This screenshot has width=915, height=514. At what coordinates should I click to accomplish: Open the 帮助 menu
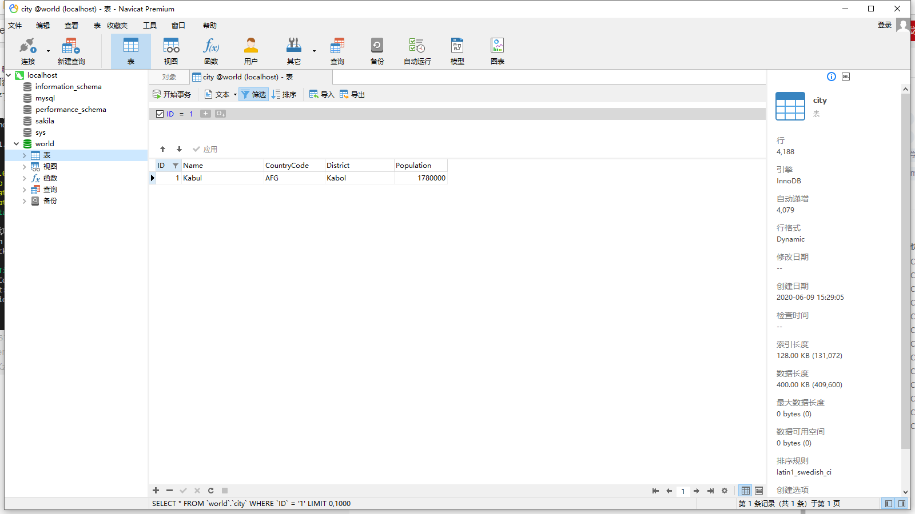click(x=210, y=25)
